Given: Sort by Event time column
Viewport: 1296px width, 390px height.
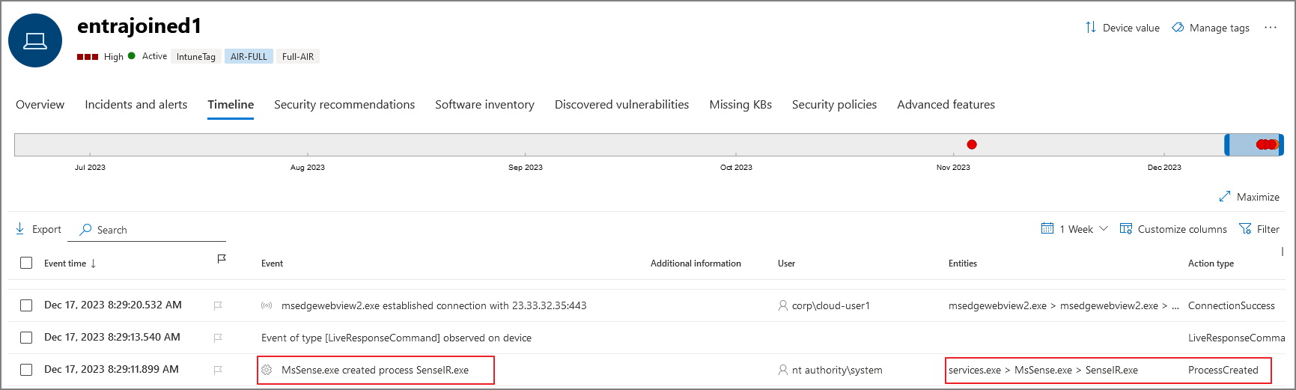Looking at the screenshot, I should (x=70, y=263).
